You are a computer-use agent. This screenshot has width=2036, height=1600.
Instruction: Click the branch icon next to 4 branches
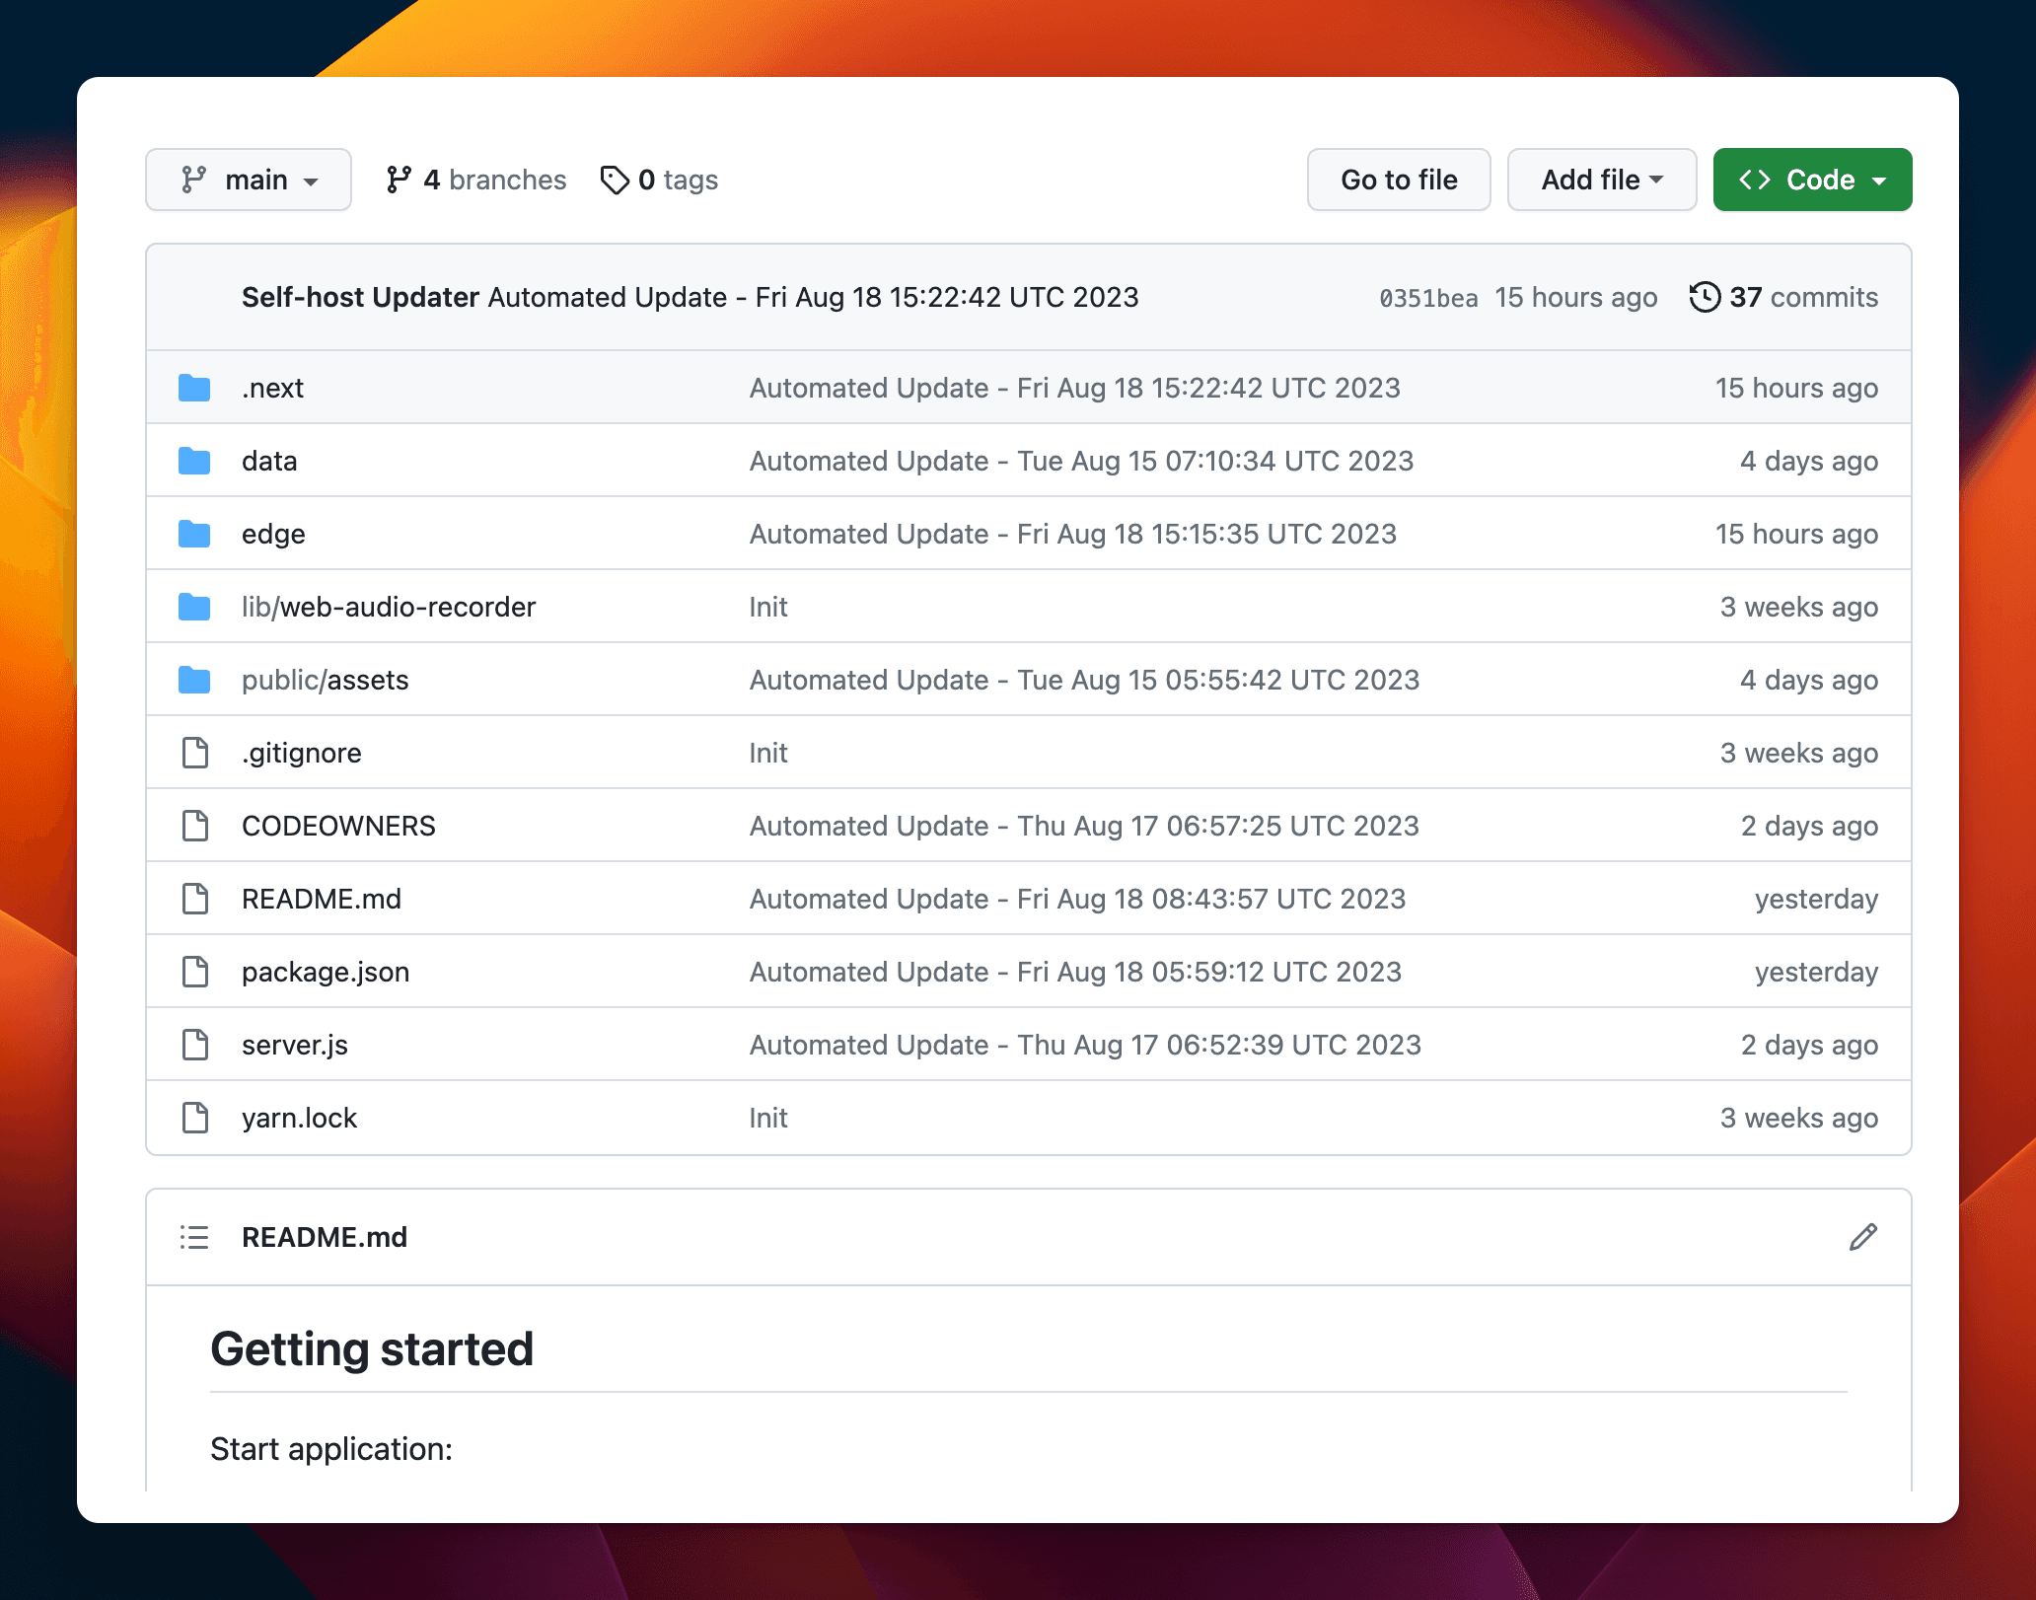399,180
